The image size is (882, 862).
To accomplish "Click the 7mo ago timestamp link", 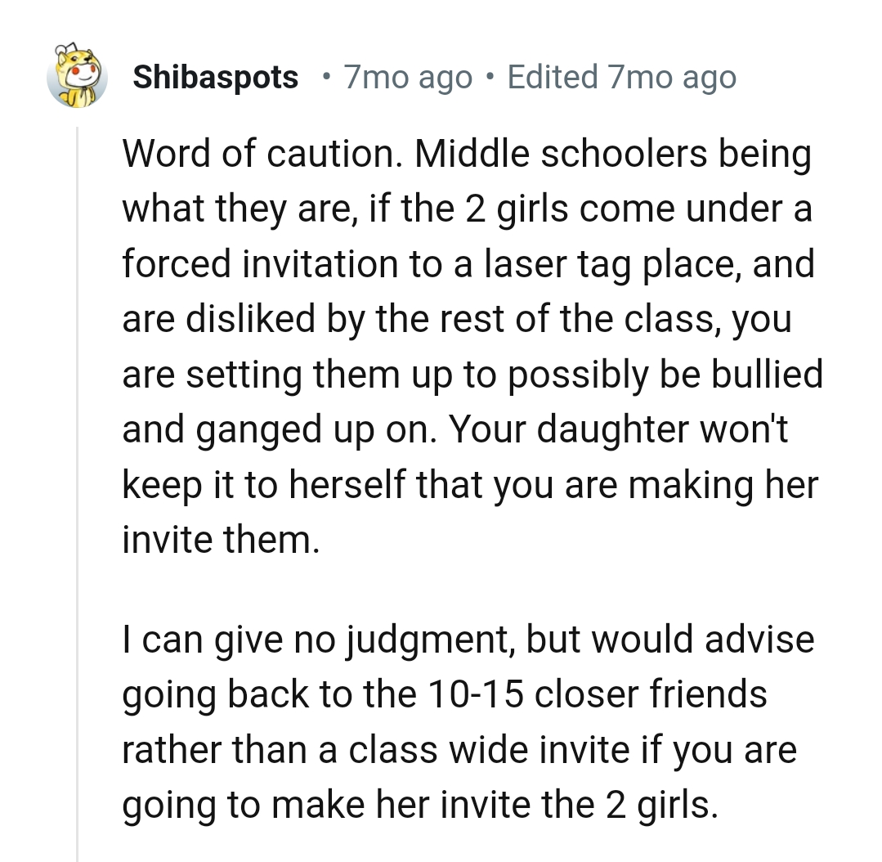I will click(407, 76).
